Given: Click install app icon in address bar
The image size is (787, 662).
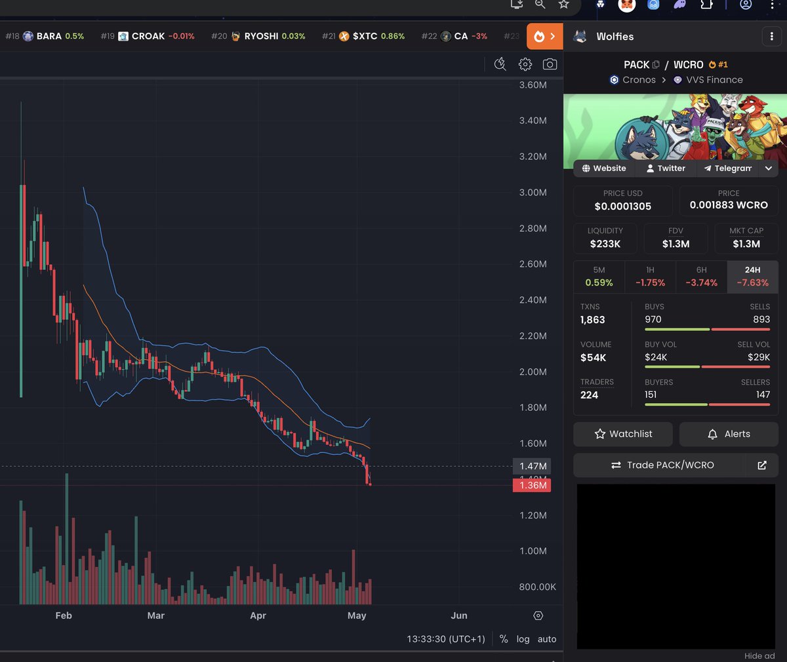Looking at the screenshot, I should [517, 4].
